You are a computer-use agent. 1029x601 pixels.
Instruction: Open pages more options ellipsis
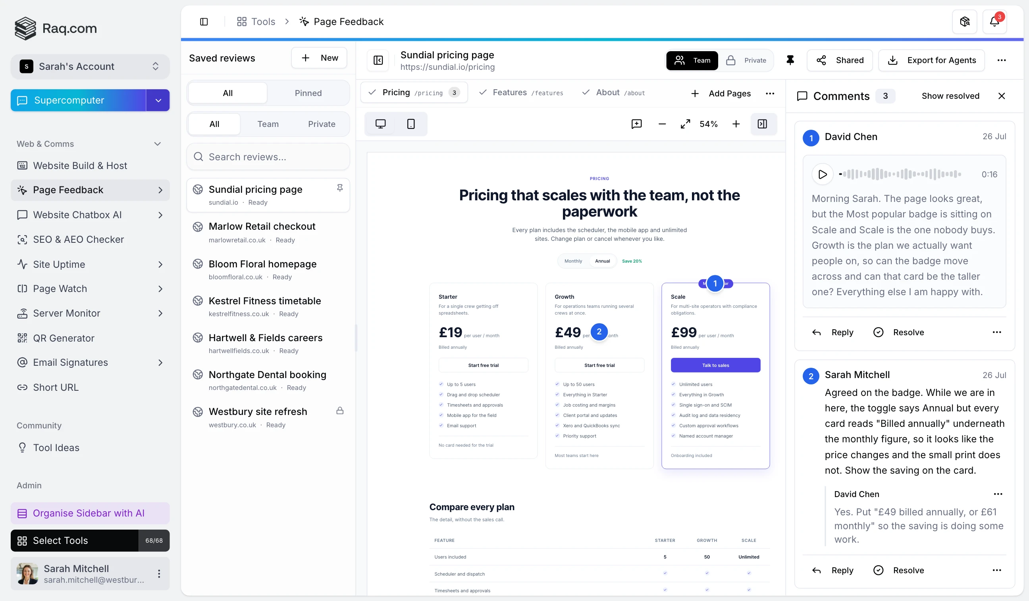(x=770, y=94)
